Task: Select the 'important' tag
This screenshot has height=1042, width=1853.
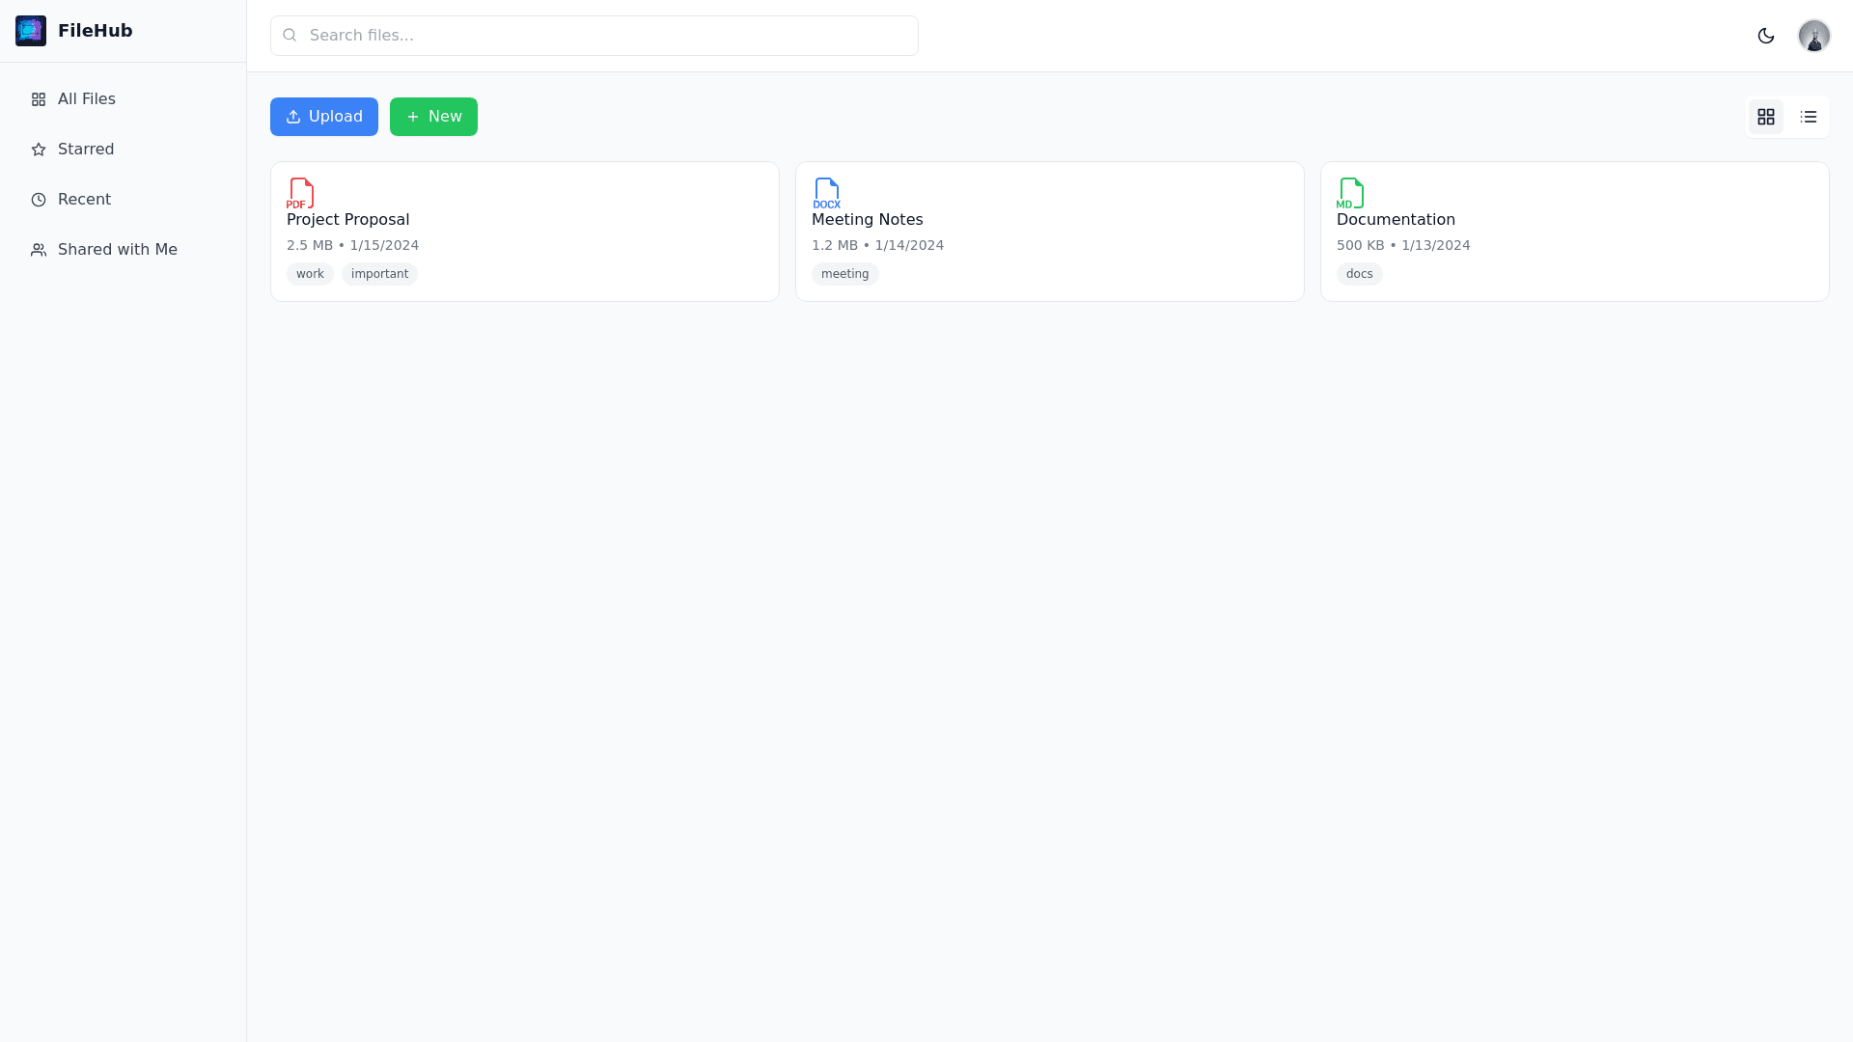Action: click(379, 274)
